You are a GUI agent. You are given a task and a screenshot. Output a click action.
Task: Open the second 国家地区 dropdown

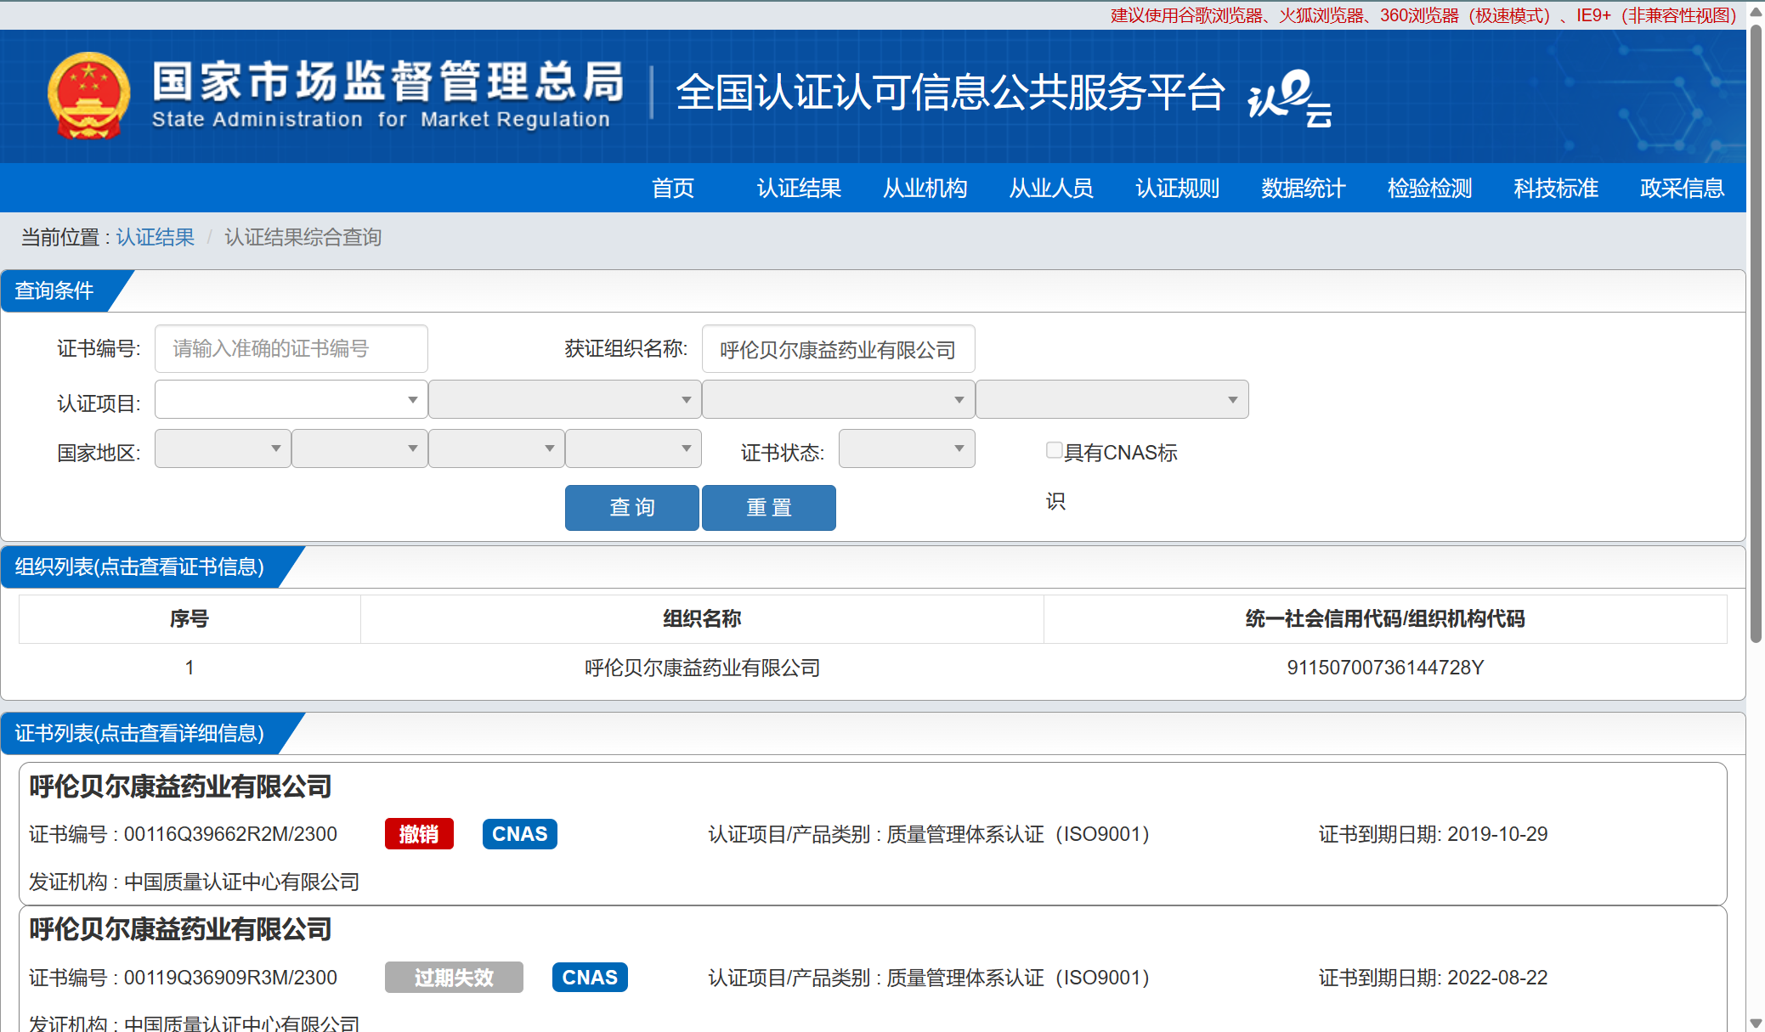point(359,448)
